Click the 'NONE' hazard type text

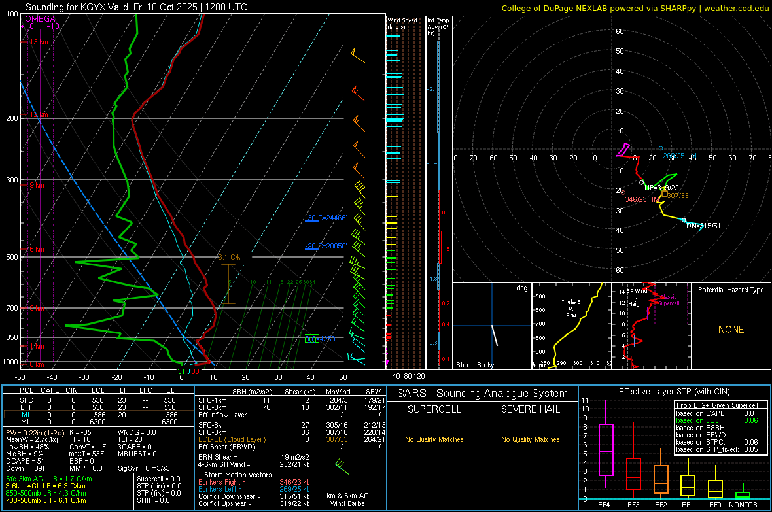pyautogui.click(x=731, y=330)
